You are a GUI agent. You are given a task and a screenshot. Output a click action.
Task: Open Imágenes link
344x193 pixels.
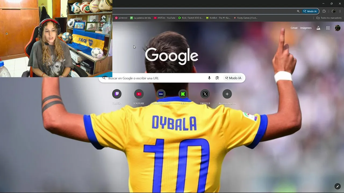tap(306, 28)
